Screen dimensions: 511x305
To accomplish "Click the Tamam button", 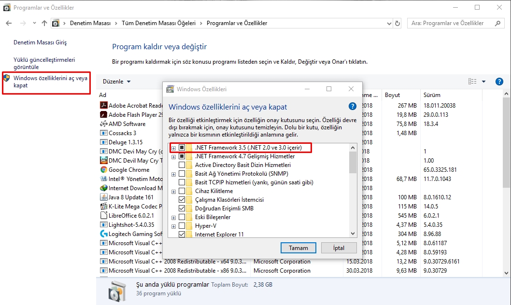I will (298, 248).
